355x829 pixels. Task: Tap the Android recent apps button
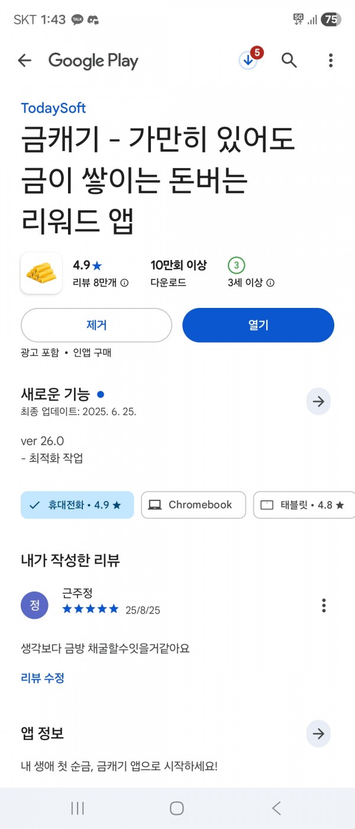(78, 808)
